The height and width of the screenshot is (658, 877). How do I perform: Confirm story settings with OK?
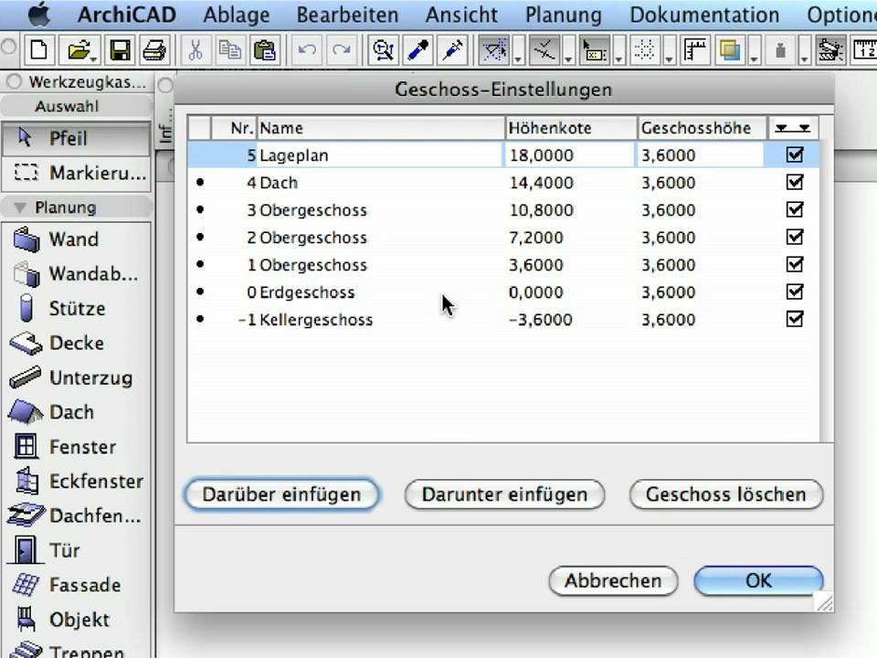(758, 581)
